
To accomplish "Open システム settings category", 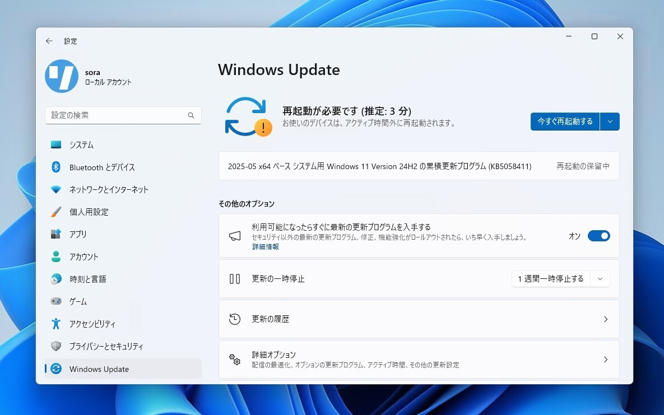I will pos(123,145).
